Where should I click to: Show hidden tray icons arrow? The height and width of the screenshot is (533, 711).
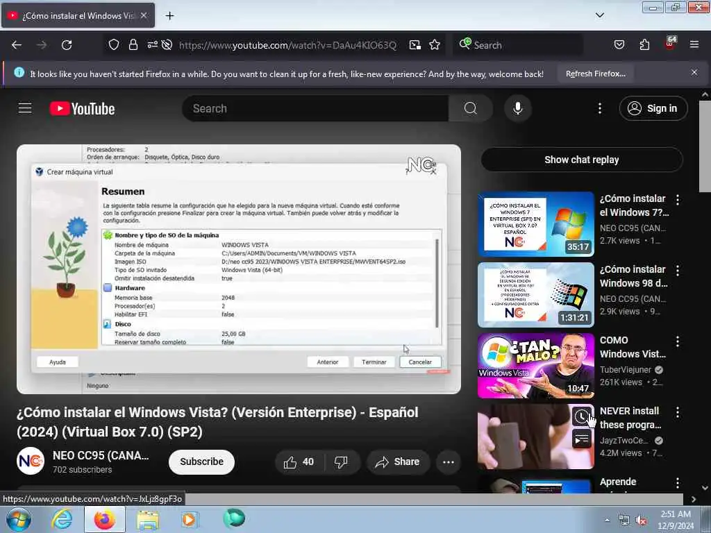click(607, 521)
